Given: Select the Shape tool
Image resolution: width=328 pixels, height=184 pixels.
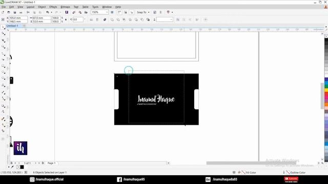Looking at the screenshot, I should 3,33.
